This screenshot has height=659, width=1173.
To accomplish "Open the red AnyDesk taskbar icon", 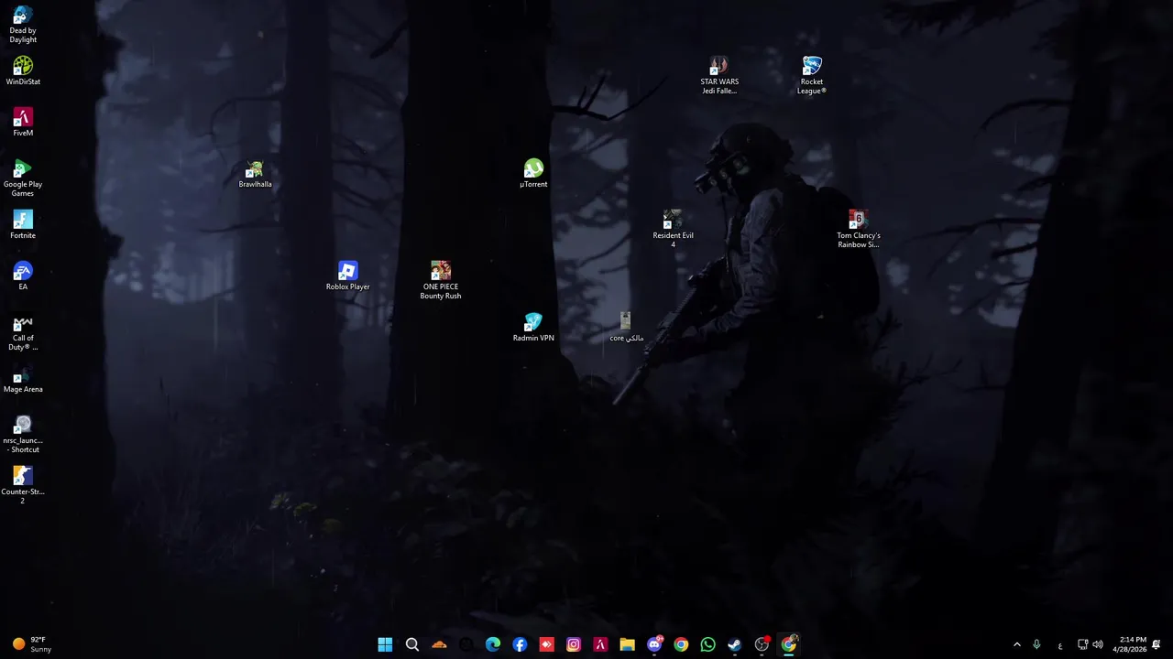I will click(546, 644).
